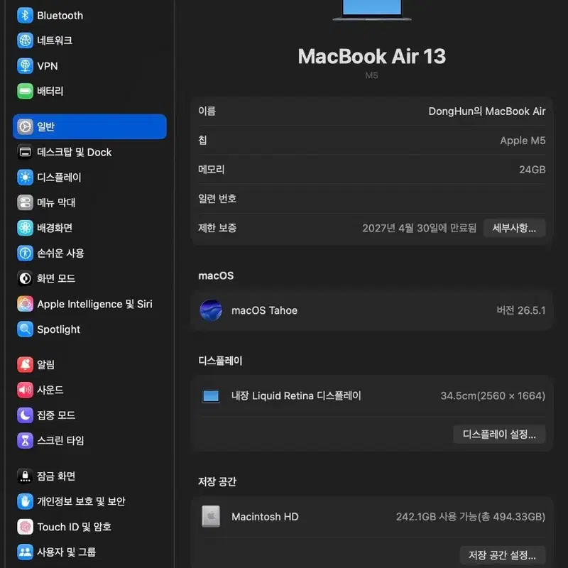The image size is (568, 568).
Task: Open the Bluetooth icon in sidebar
Action: point(25,15)
